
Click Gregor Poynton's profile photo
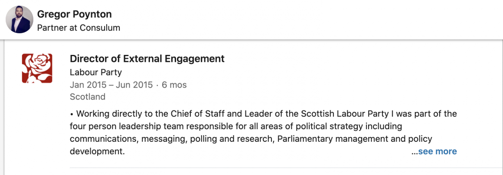[x=20, y=19]
